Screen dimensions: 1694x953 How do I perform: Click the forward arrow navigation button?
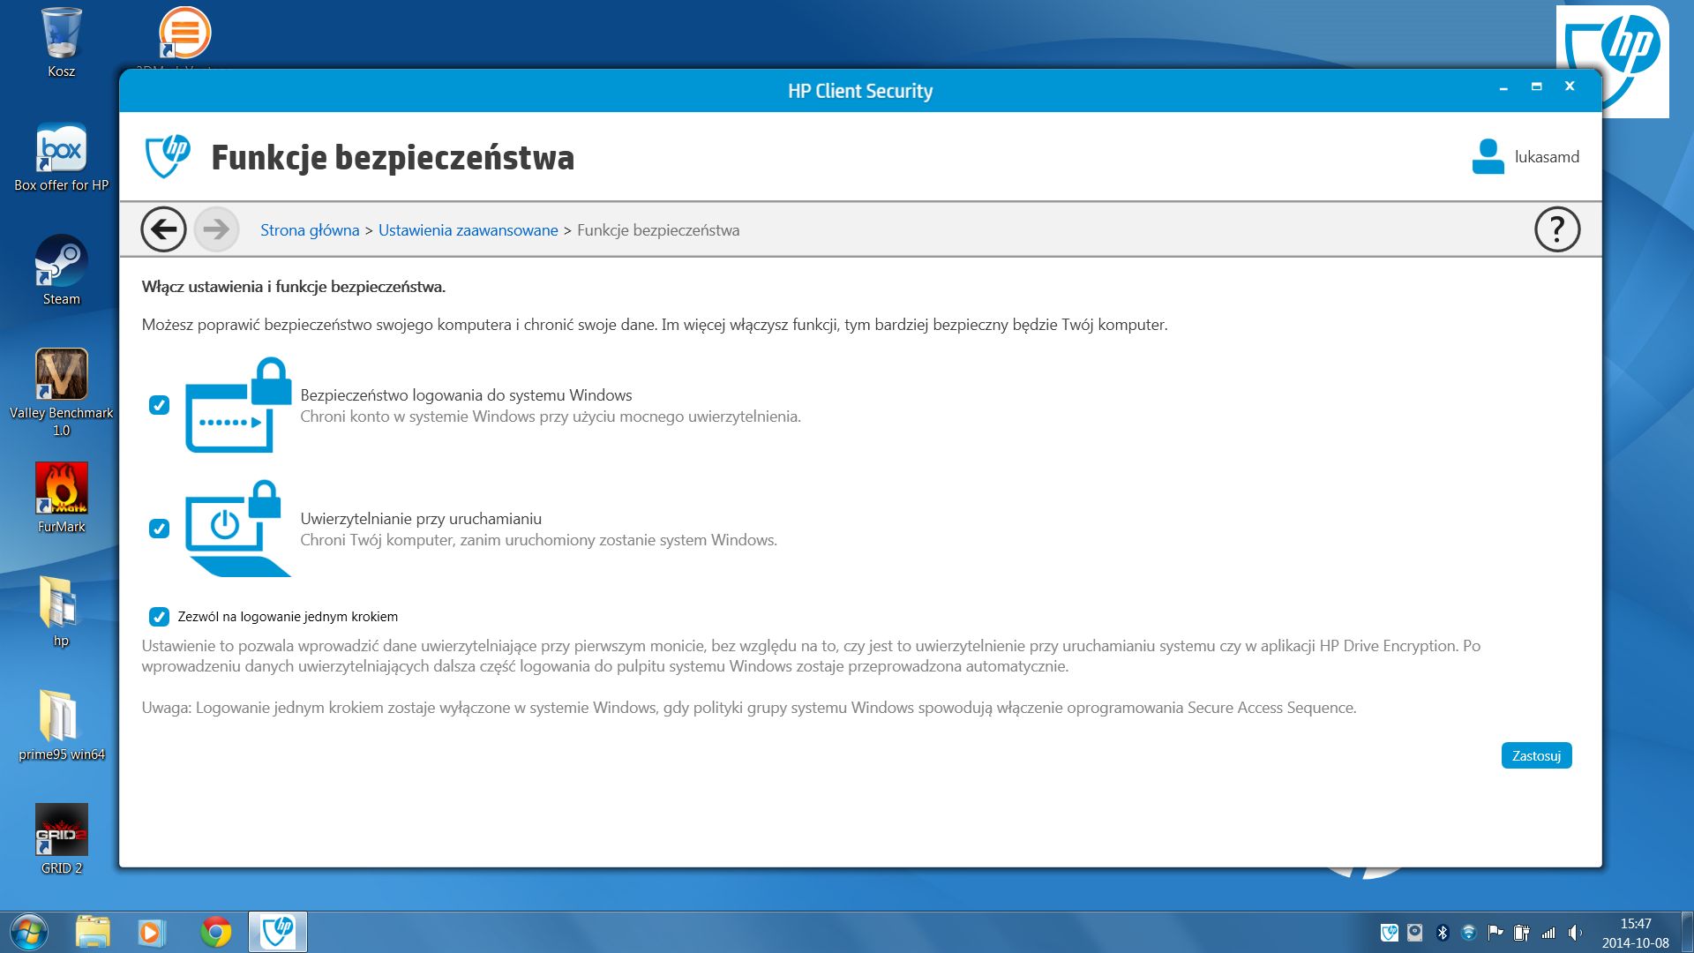point(216,229)
